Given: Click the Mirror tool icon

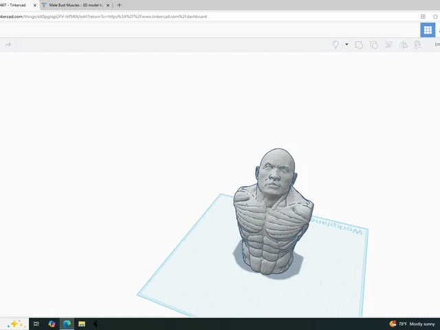Looking at the screenshot, I should [x=404, y=45].
